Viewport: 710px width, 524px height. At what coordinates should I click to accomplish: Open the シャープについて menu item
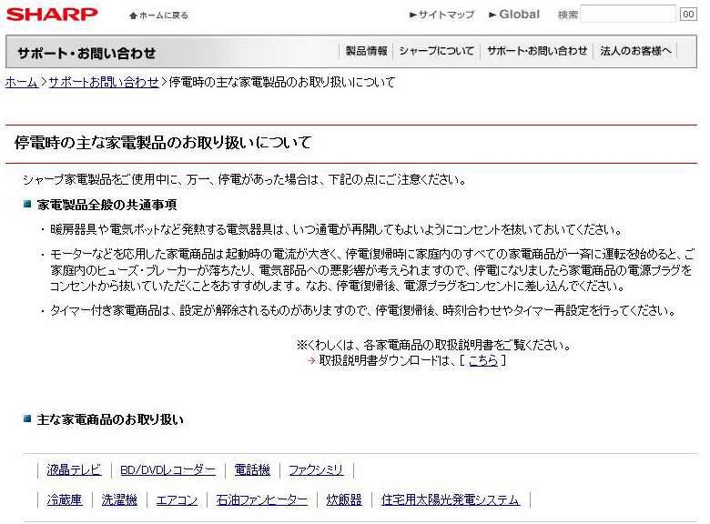pos(437,51)
